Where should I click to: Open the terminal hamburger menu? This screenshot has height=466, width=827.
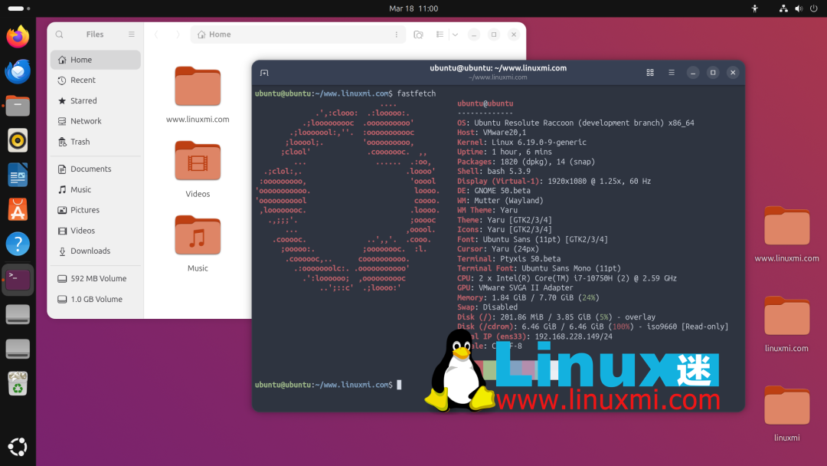672,72
